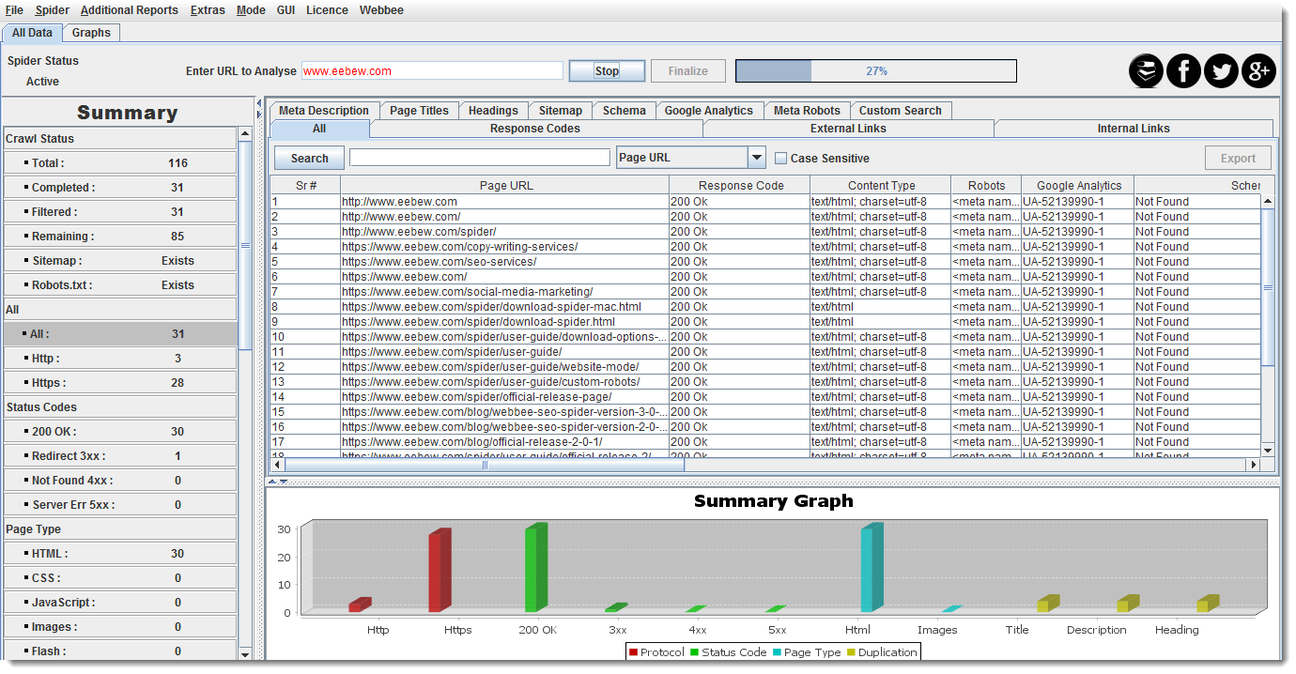Sort by the Content Type column header
Viewport: 1296px width, 674px height.
tap(881, 186)
